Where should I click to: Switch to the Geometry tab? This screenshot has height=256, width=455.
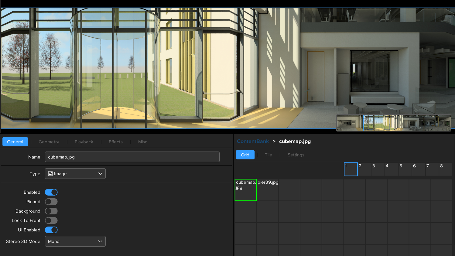click(x=49, y=142)
